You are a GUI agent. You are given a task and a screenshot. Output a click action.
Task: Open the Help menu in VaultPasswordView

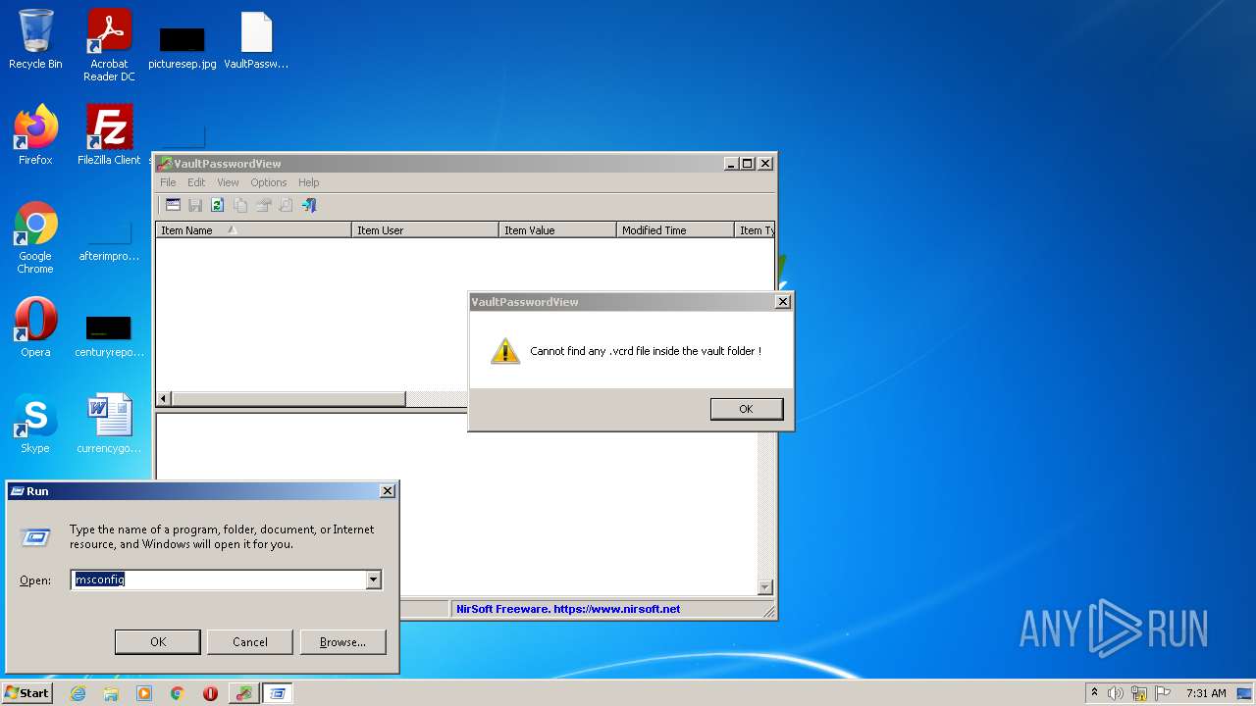pyautogui.click(x=308, y=182)
